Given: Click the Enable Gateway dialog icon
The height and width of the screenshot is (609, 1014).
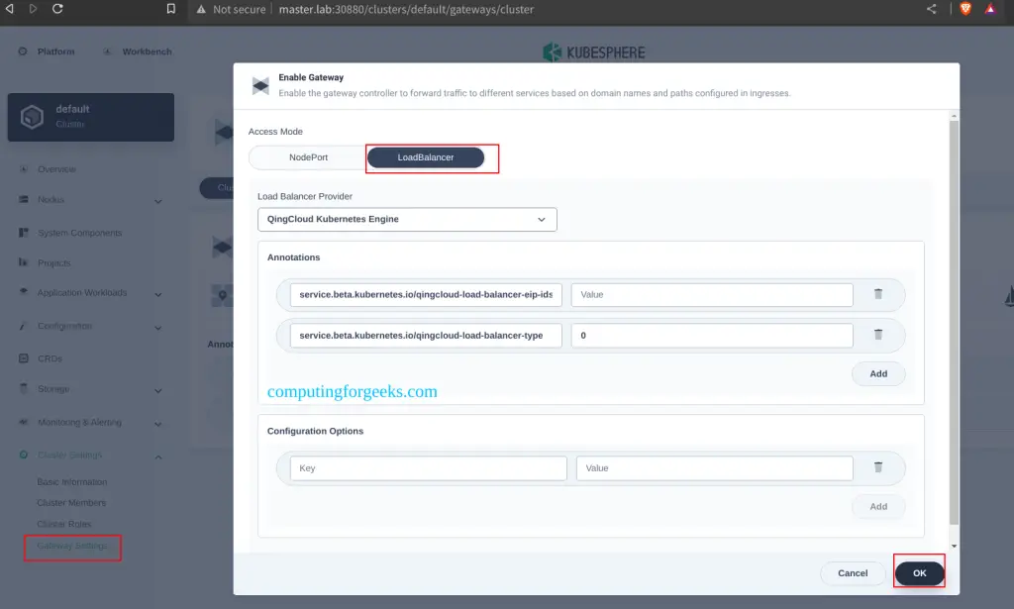Looking at the screenshot, I should click(x=260, y=85).
